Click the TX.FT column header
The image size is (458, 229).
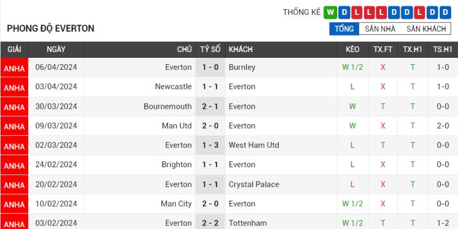point(382,50)
